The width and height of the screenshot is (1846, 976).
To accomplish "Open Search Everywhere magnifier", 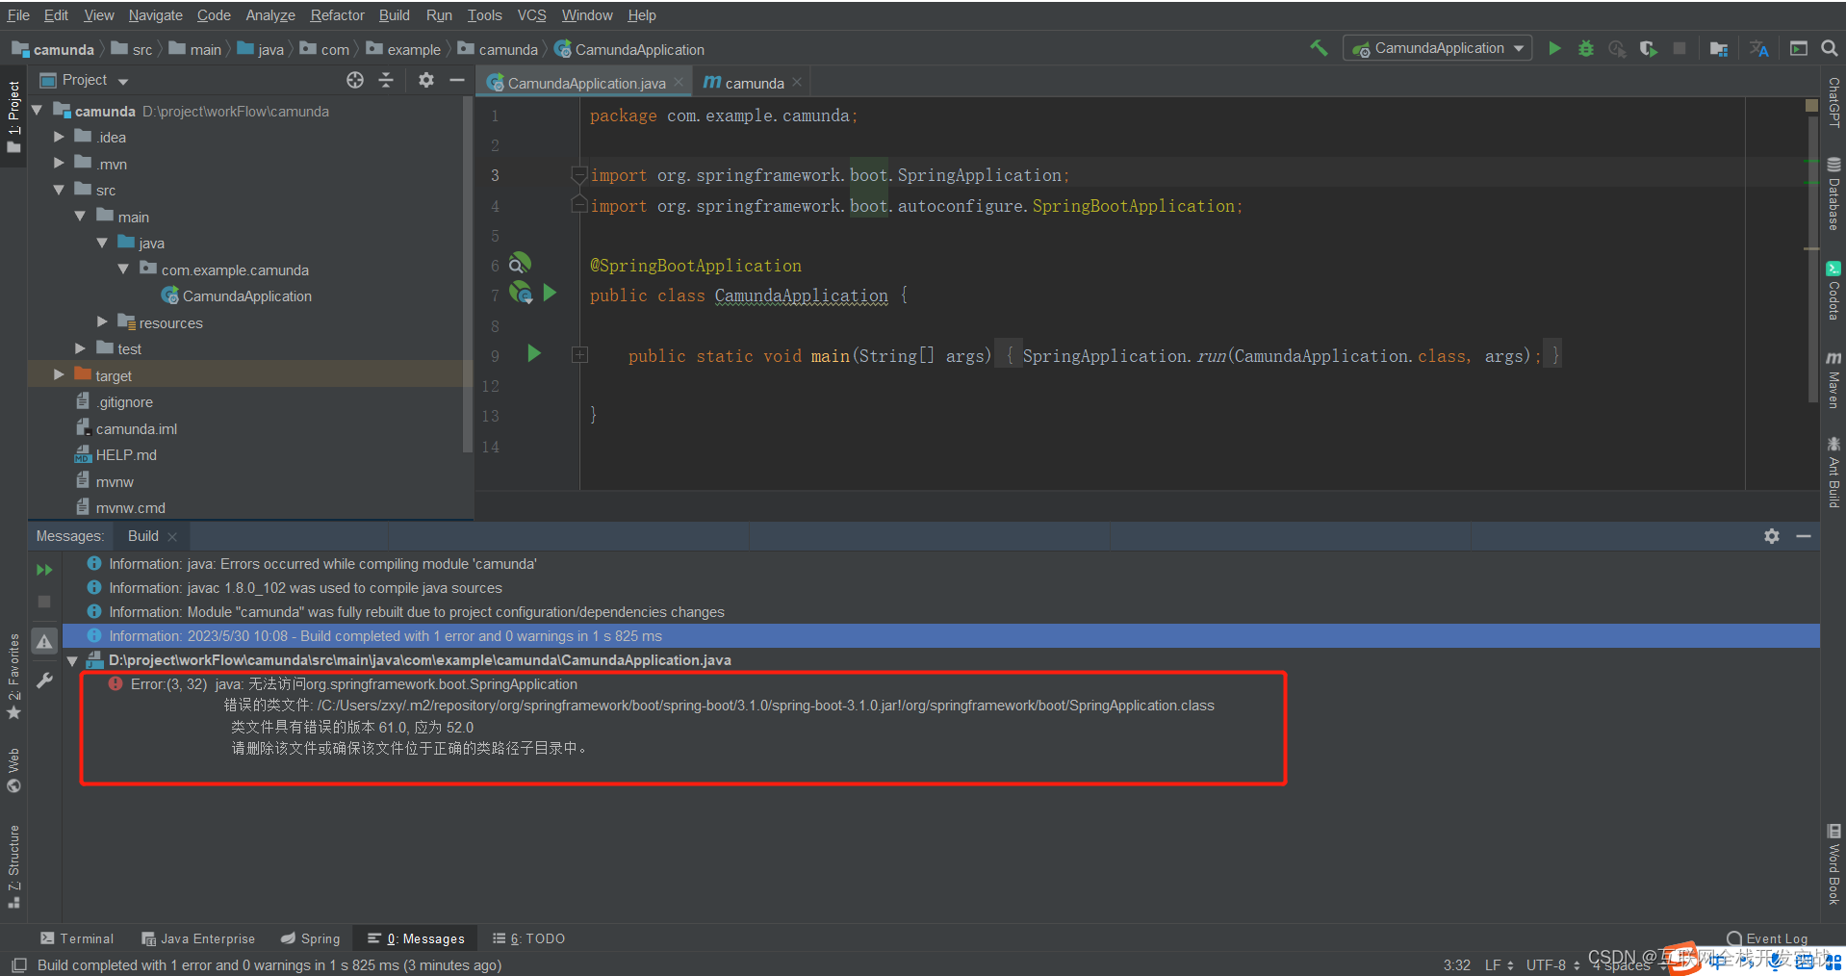I will point(1830,48).
